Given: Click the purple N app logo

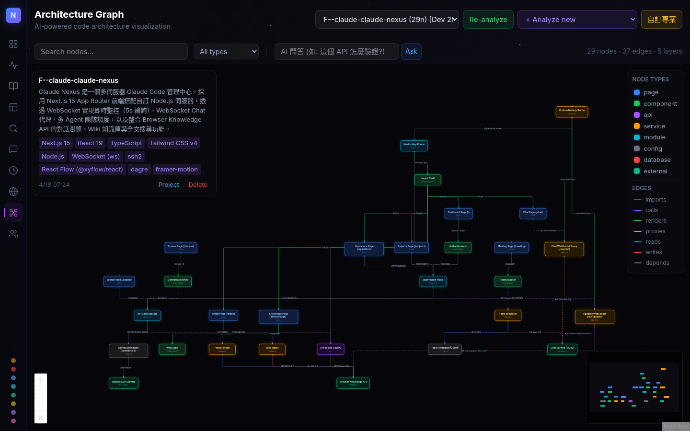Looking at the screenshot, I should click(13, 15).
